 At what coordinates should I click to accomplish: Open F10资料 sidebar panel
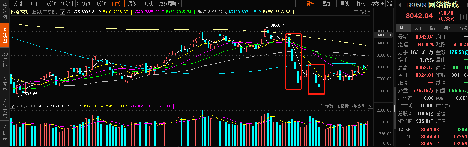point(5,59)
